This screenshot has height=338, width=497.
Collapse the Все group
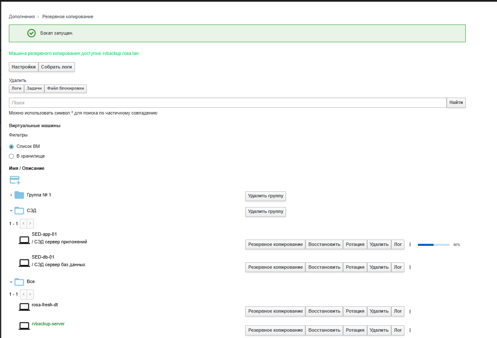[x=11, y=281]
